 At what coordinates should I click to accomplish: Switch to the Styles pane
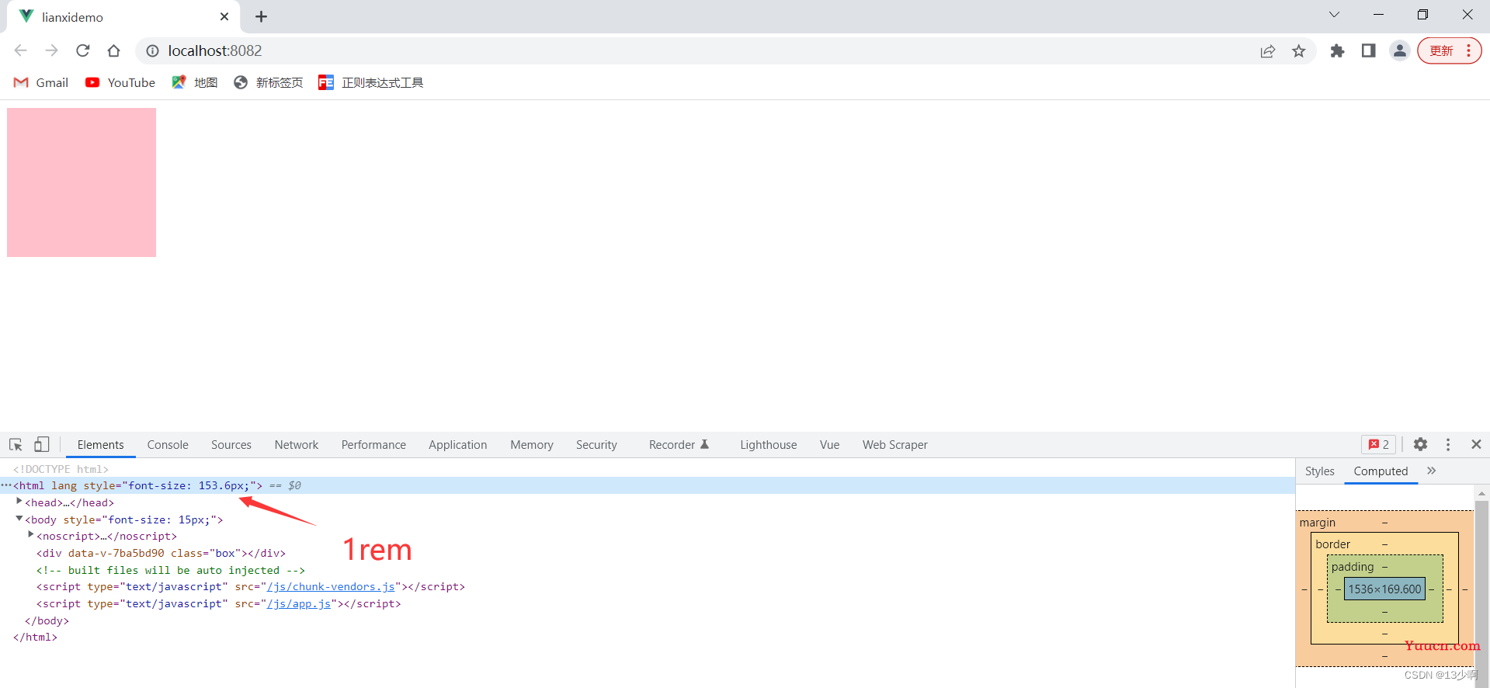(x=1319, y=471)
